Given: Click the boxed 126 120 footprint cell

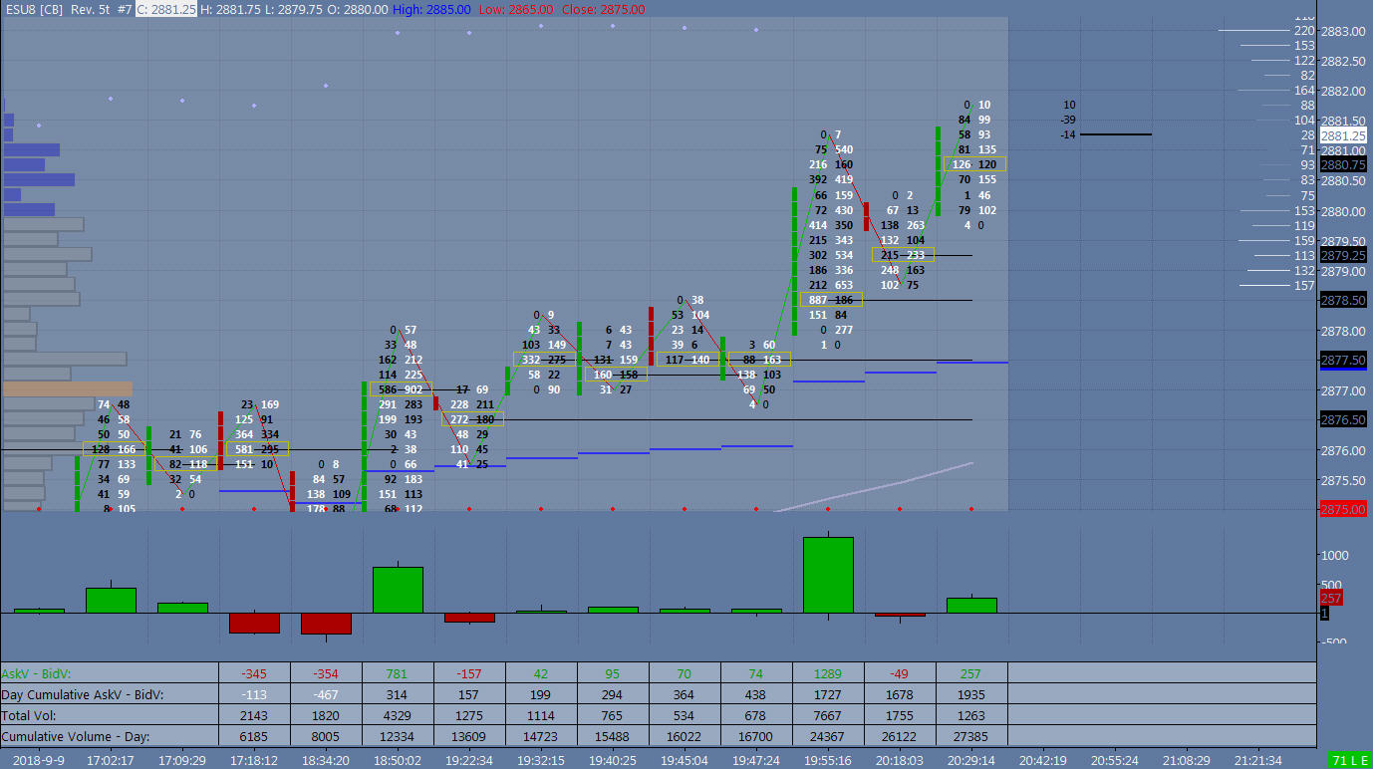Looking at the screenshot, I should tap(974, 164).
